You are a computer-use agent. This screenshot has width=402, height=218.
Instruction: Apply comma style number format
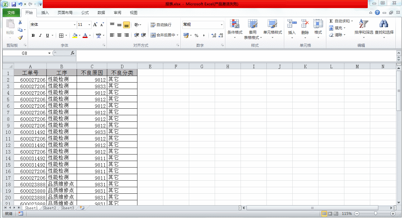click(204, 36)
